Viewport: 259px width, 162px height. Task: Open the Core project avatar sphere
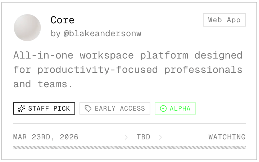coord(27,28)
